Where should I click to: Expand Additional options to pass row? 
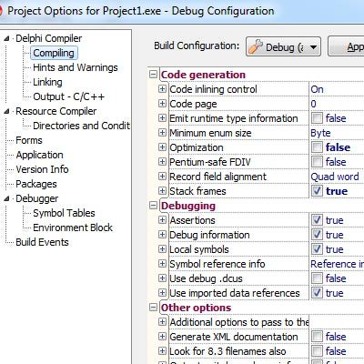click(x=162, y=322)
